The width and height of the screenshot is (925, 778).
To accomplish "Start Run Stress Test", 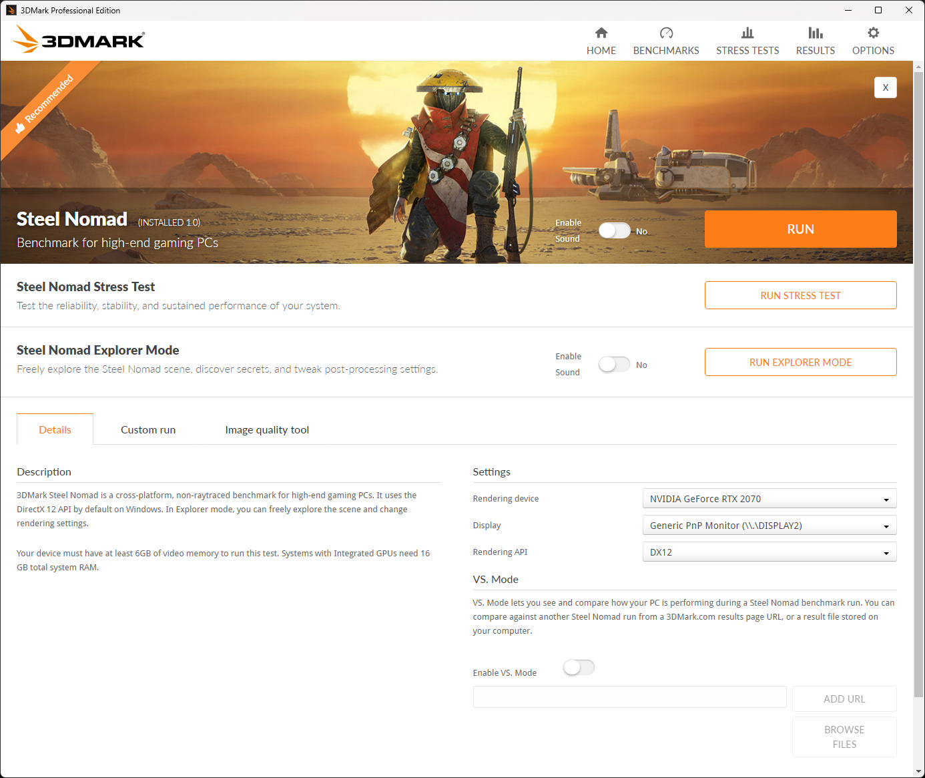I will [800, 295].
